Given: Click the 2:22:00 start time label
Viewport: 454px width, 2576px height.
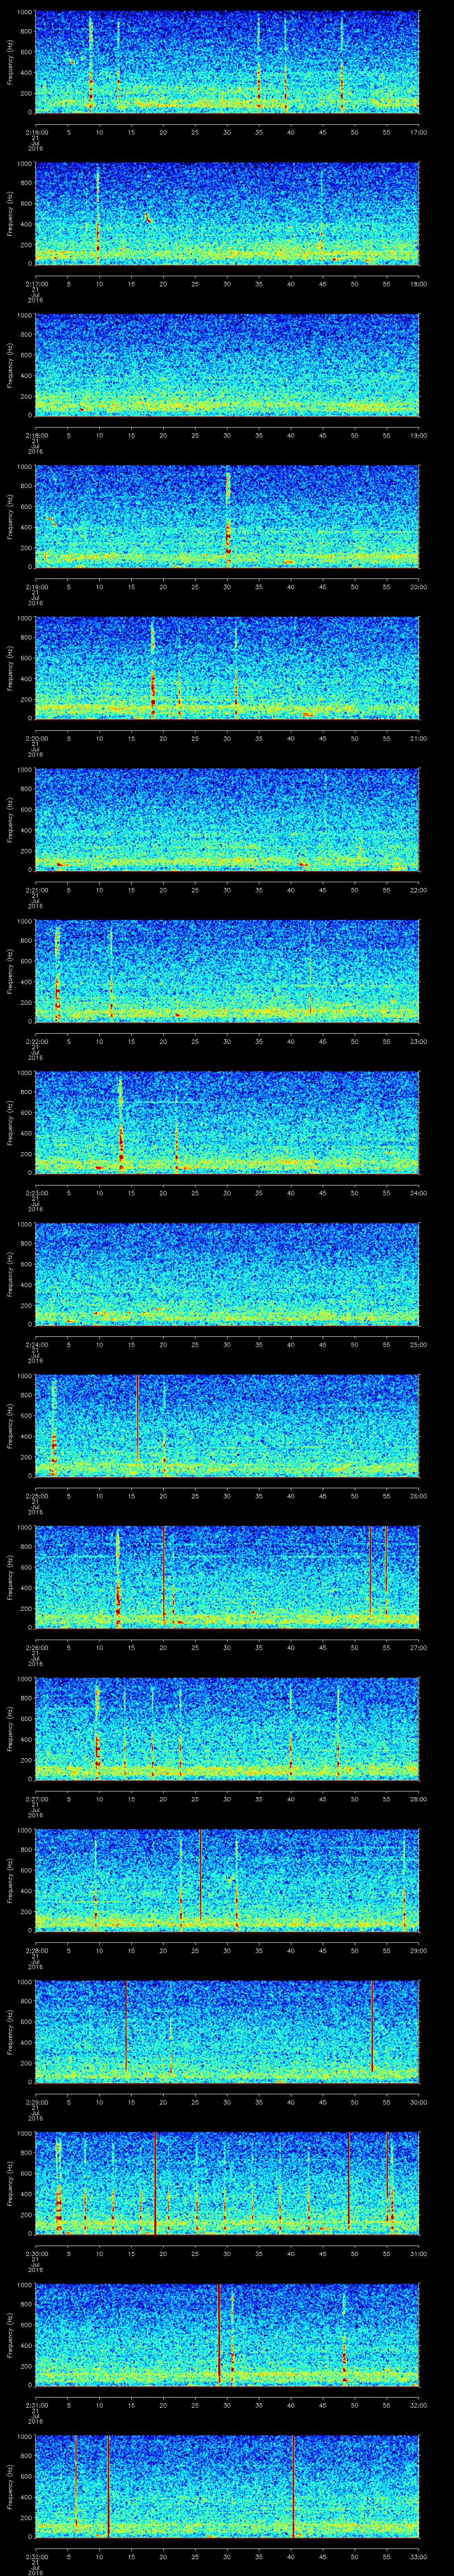Looking at the screenshot, I should (x=36, y=1041).
